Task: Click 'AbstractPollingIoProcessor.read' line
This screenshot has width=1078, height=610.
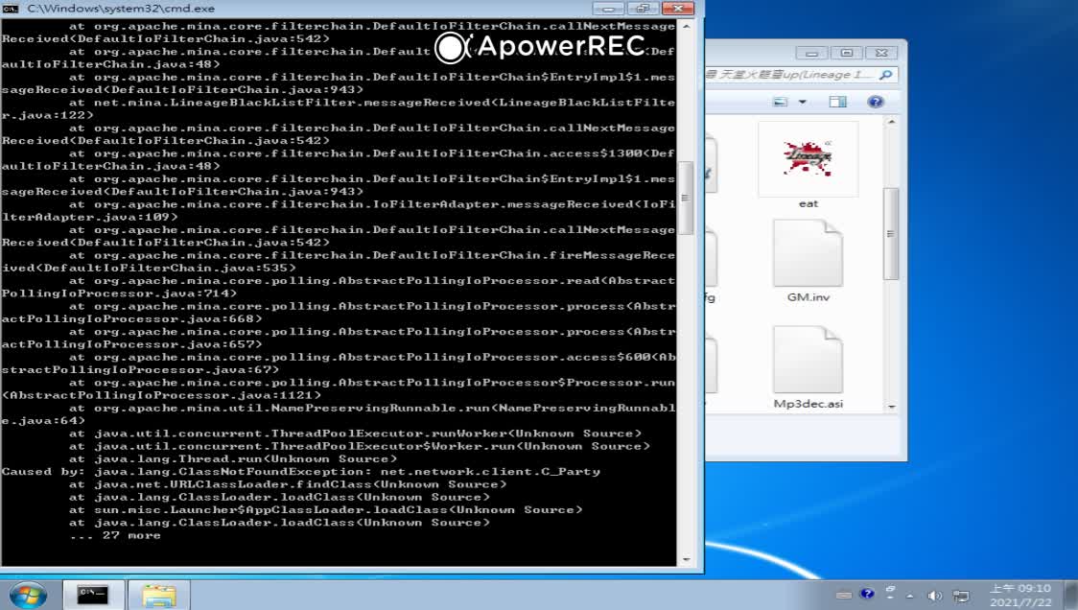Action: 338,287
